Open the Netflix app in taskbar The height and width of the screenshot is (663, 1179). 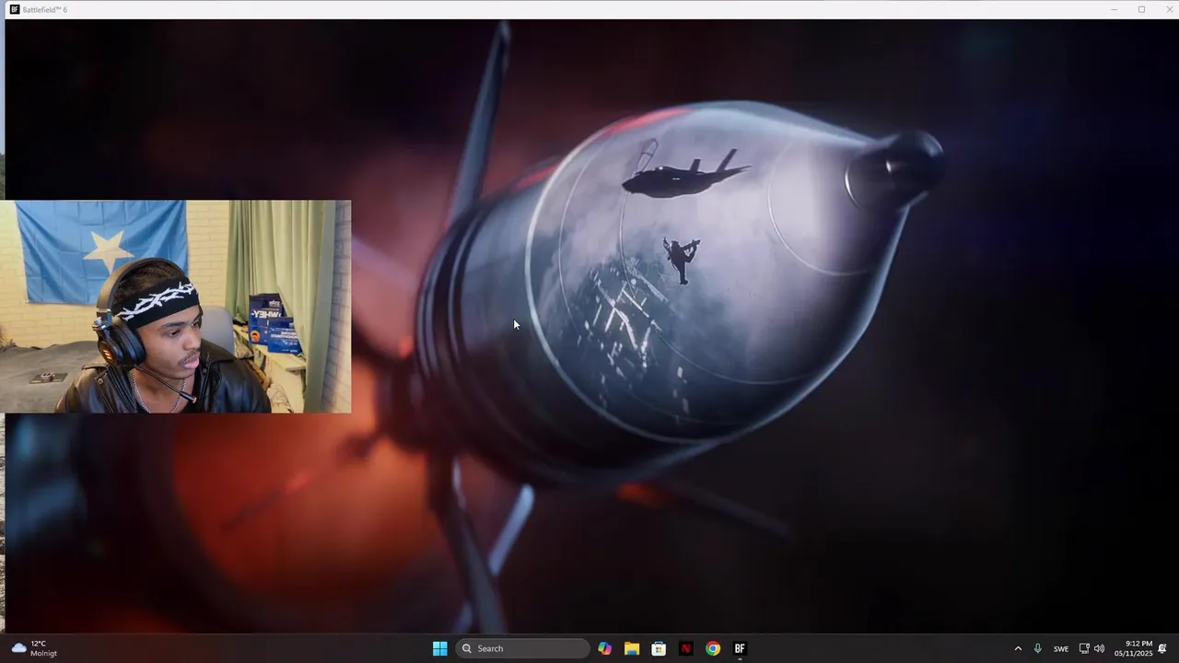(x=685, y=648)
